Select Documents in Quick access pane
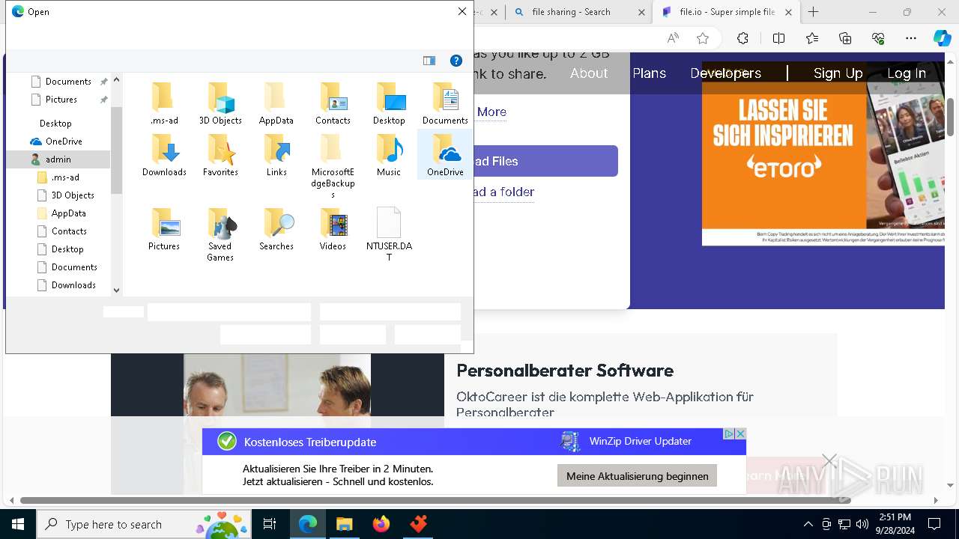The image size is (959, 539). [68, 81]
